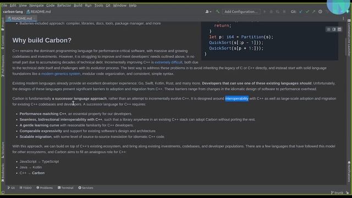Open the Code menu
The image size is (352, 198).
50,5
